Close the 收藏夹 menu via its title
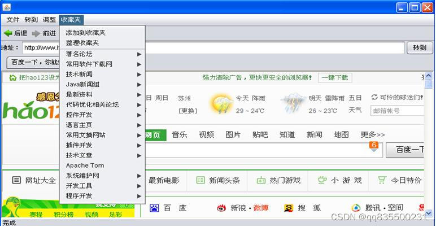 (71, 20)
